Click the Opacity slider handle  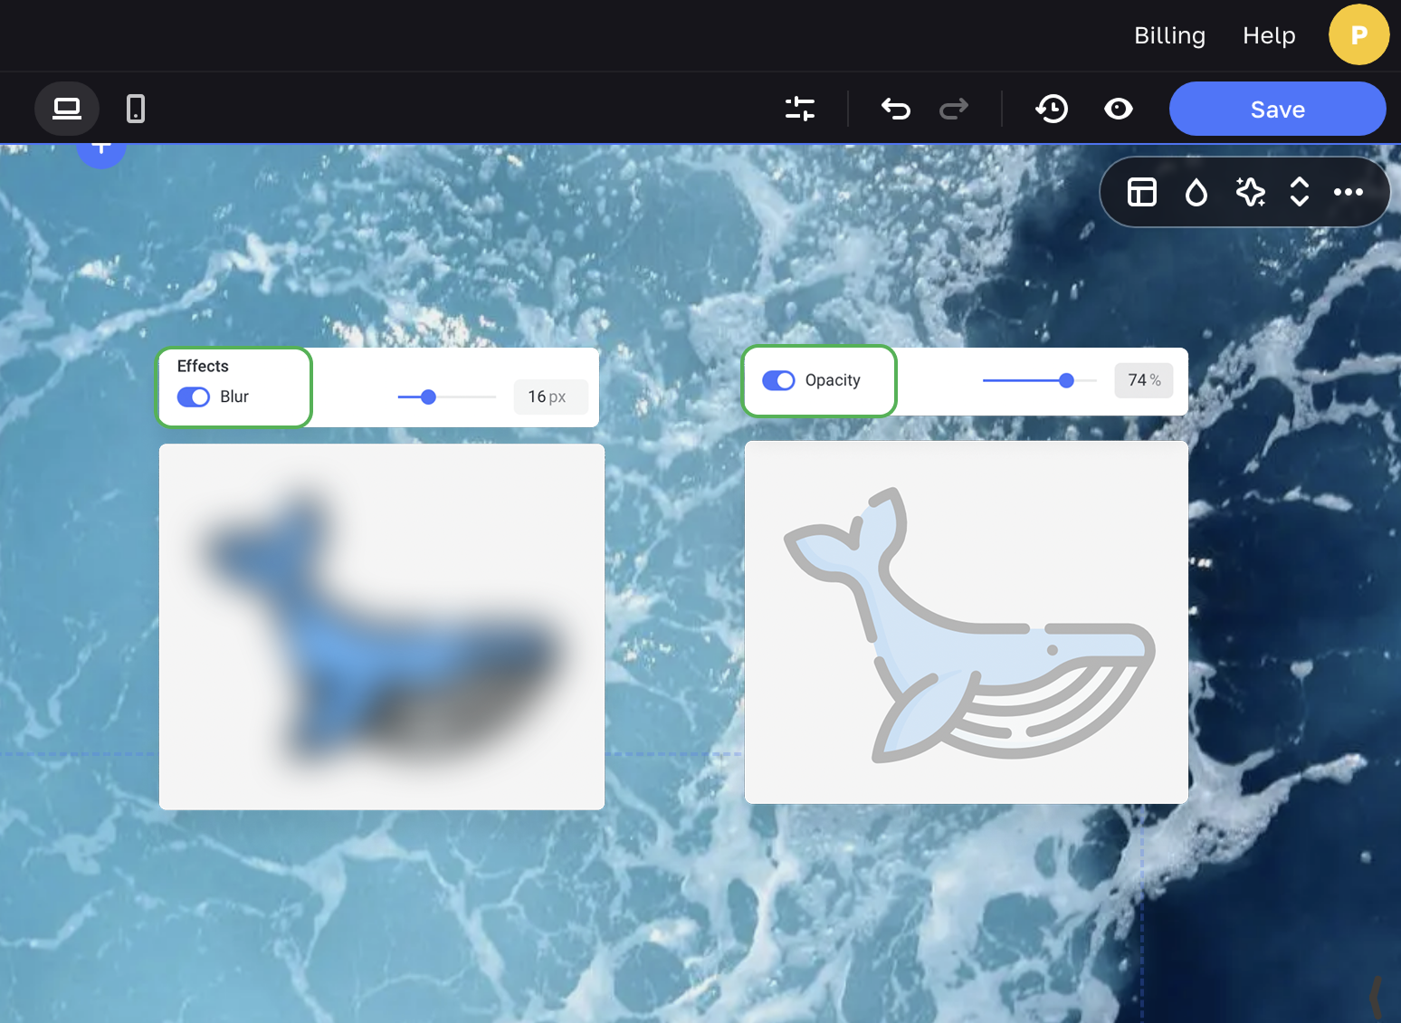pyautogui.click(x=1066, y=380)
